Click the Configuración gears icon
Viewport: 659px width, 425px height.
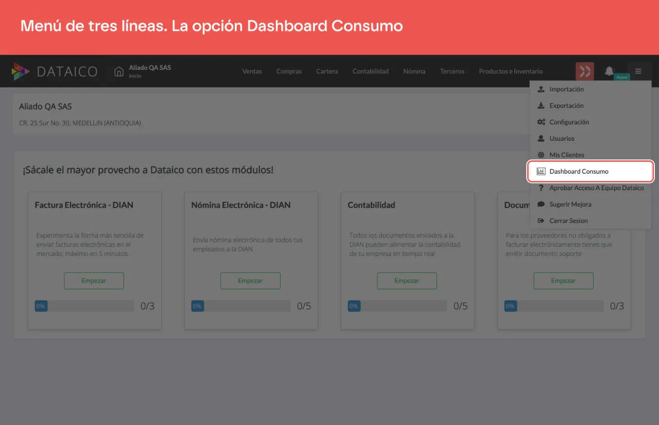point(541,122)
